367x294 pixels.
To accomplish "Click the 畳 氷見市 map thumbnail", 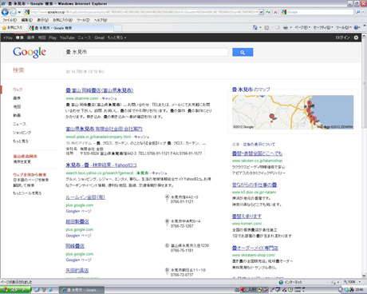I will tap(293, 112).
